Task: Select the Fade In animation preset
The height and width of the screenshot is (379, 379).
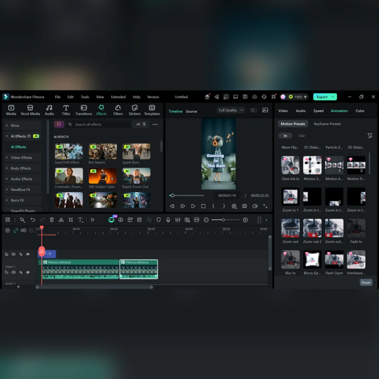Action: pos(356,228)
